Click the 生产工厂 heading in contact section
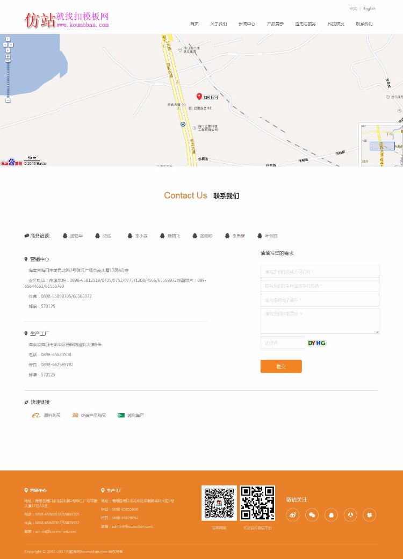 click(x=40, y=333)
